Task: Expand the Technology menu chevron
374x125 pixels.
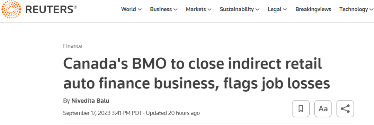Action: click(371, 10)
